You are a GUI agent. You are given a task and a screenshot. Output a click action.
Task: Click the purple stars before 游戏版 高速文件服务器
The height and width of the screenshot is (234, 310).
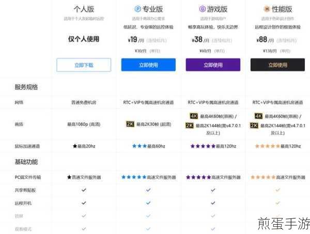coord(198,177)
